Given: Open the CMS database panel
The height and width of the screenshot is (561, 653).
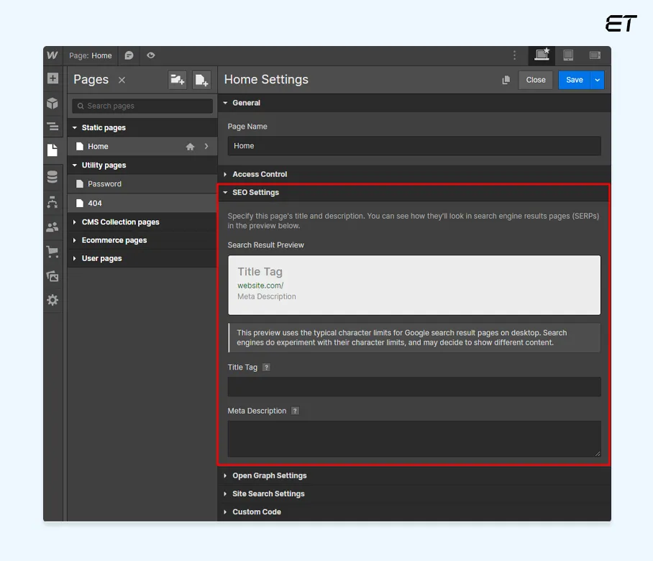Looking at the screenshot, I should point(52,177).
